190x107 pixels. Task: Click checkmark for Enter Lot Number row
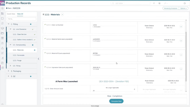[x=45, y=25]
